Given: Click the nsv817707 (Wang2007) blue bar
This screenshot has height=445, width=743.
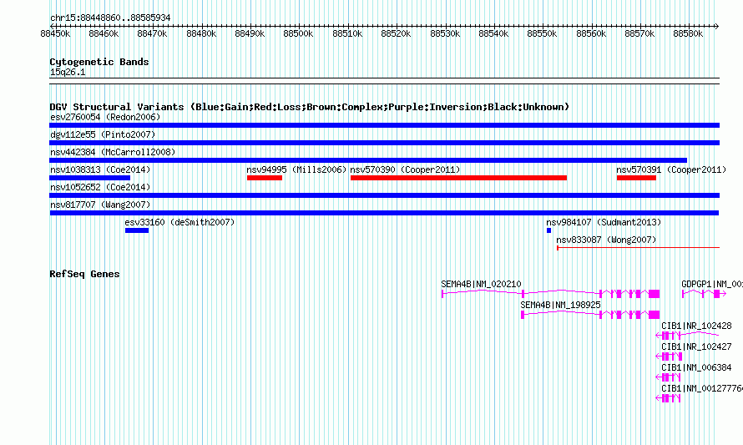Looking at the screenshot, I should pos(384,213).
